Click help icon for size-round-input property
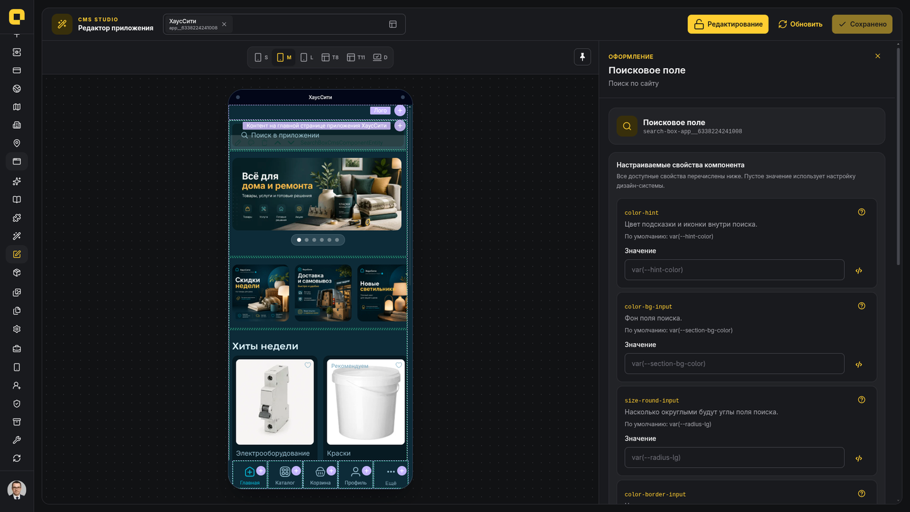This screenshot has width=910, height=512. (861, 400)
